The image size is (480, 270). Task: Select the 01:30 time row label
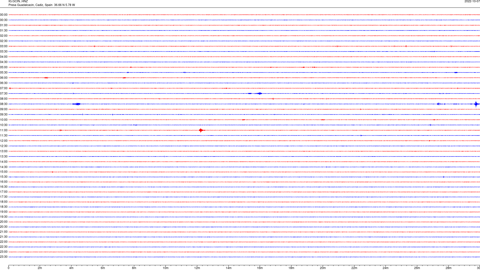click(4, 30)
